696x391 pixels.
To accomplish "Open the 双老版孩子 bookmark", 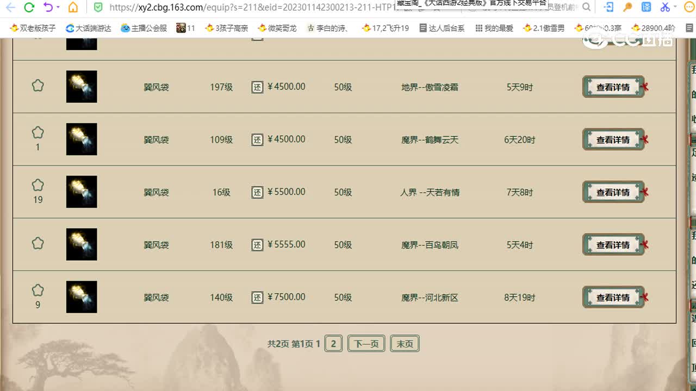I will 33,28.
